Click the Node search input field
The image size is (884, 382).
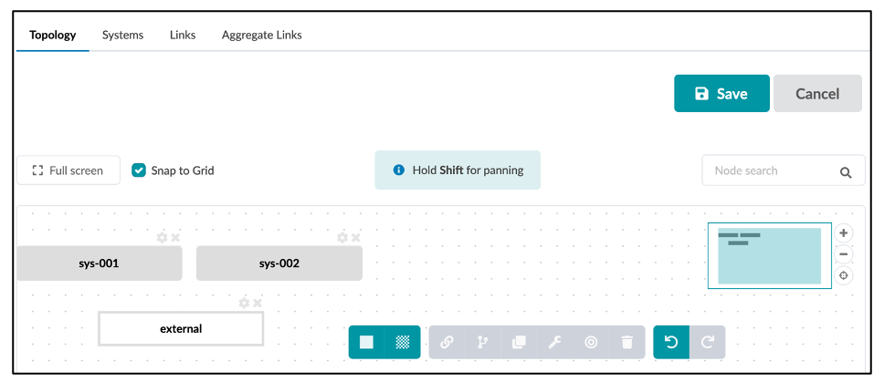(770, 170)
